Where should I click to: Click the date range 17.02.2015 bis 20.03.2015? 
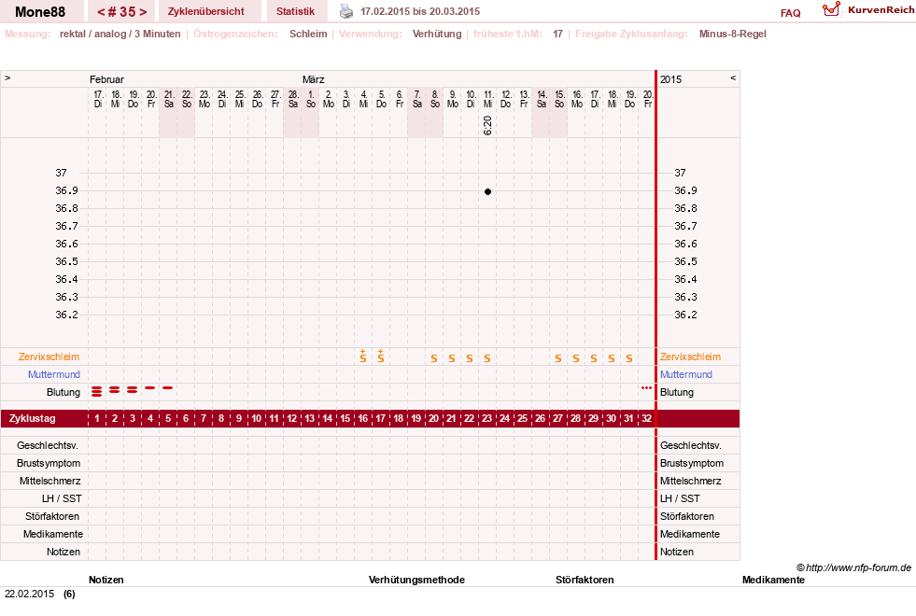coord(420,12)
